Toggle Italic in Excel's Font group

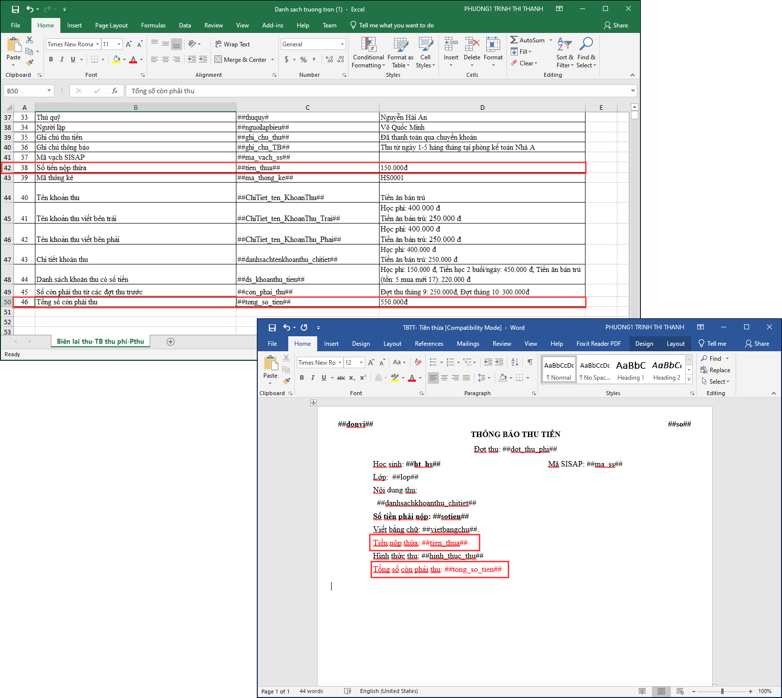click(62, 59)
